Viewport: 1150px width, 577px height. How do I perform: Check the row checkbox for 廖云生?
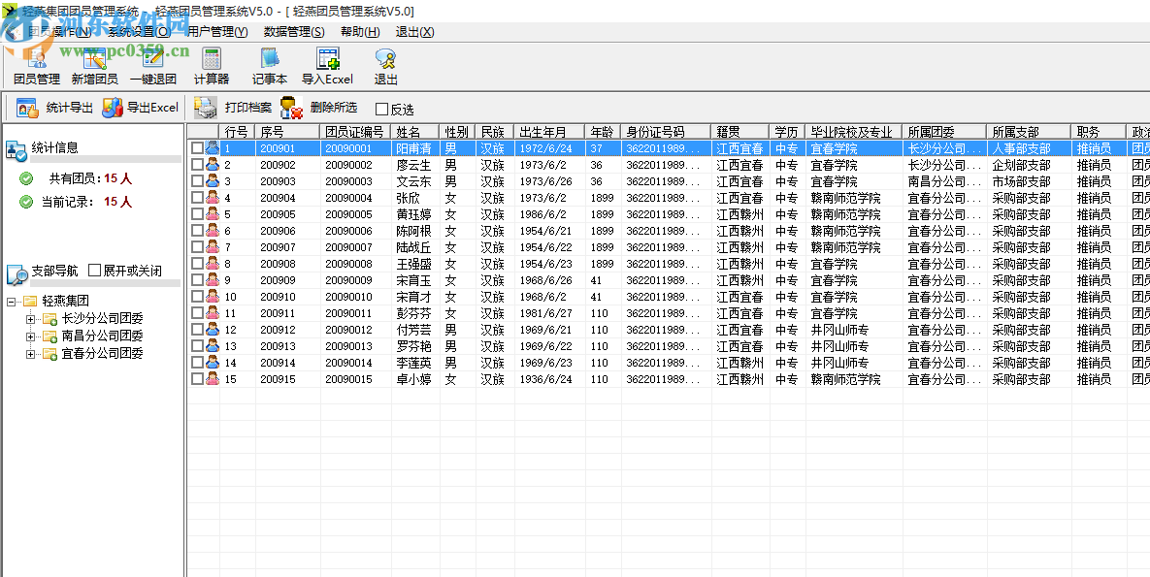(x=197, y=165)
